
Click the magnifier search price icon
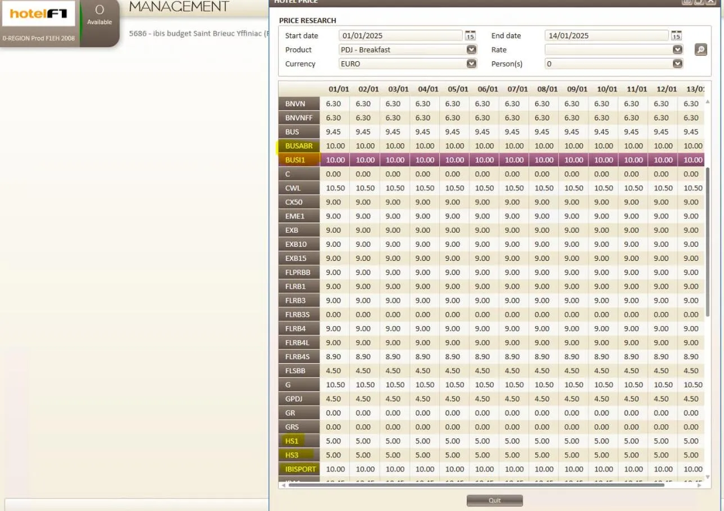(700, 49)
